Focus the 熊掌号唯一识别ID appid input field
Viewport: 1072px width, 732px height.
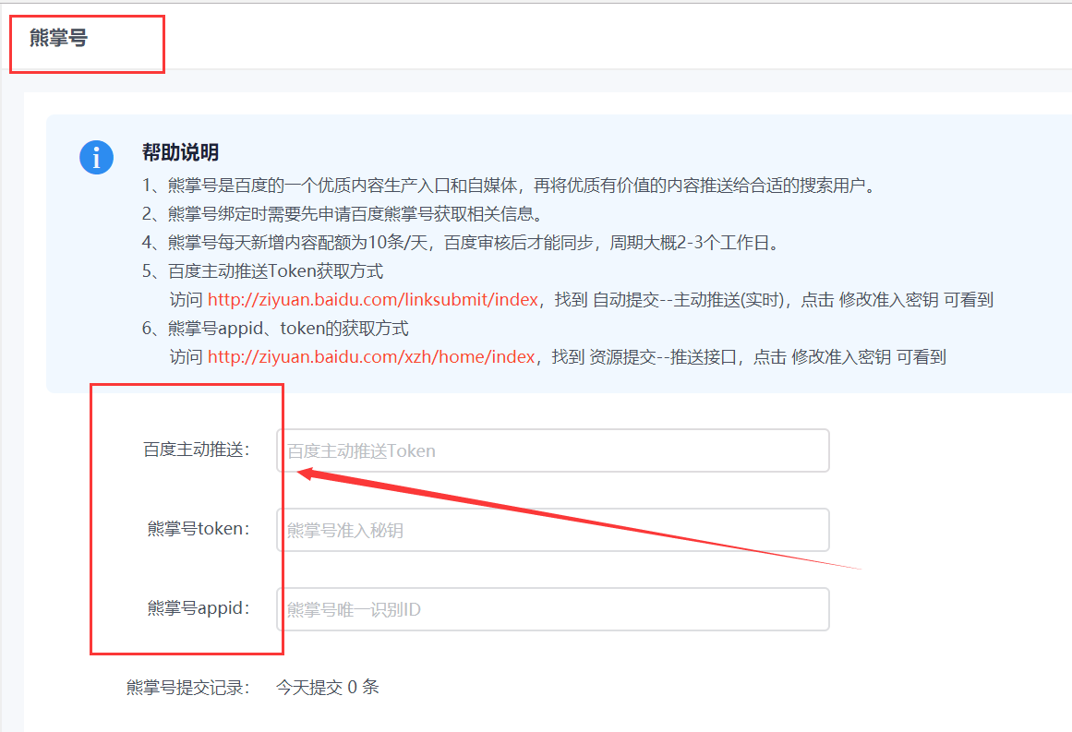click(552, 609)
